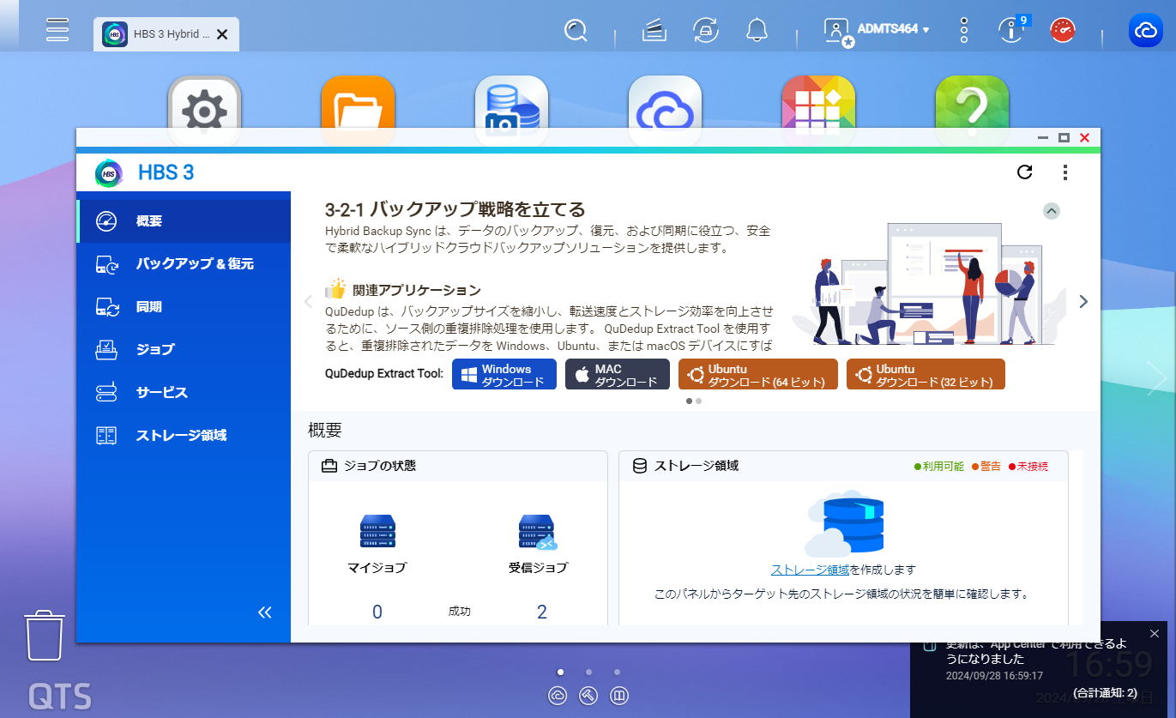Click the 受信ジョブ server icon

[538, 532]
